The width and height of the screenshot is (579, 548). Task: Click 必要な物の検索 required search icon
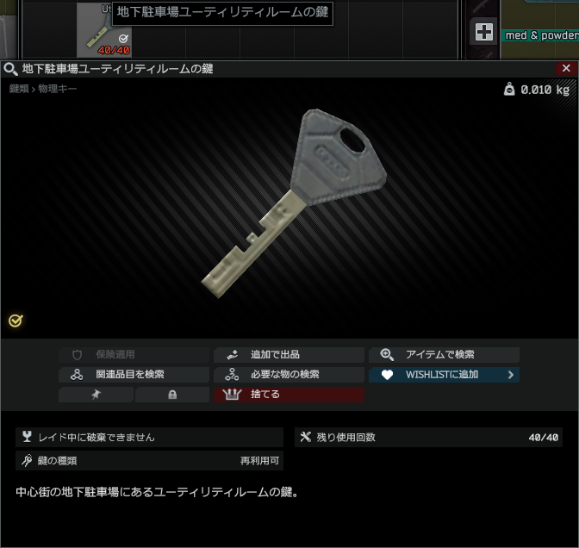pos(232,375)
